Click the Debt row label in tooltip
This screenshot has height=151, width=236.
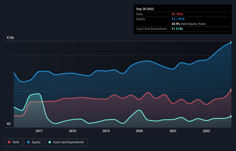139,14
